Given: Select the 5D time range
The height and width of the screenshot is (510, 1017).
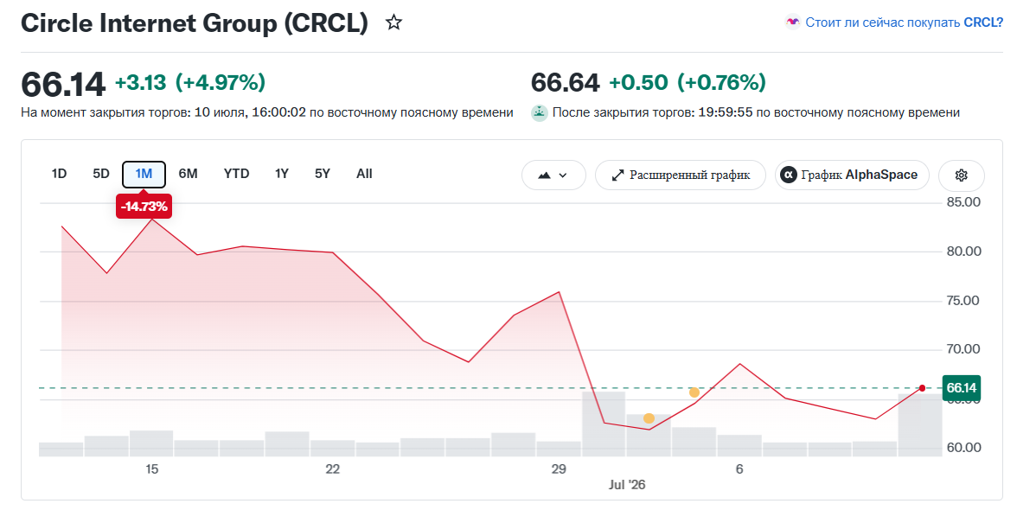Looking at the screenshot, I should [x=101, y=174].
